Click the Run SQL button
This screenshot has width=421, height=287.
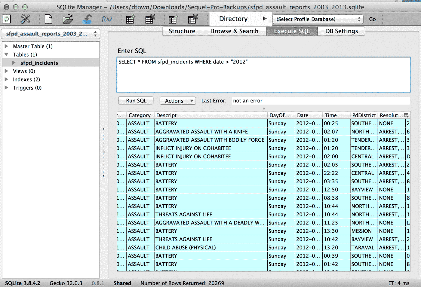(136, 101)
